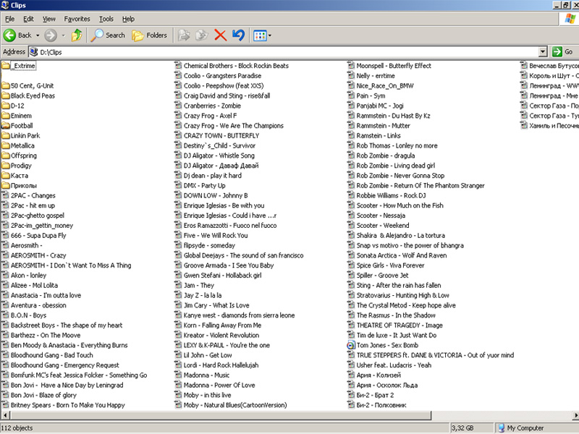Click the Back arrow icon
The height and width of the screenshot is (434, 579).
pos(9,35)
